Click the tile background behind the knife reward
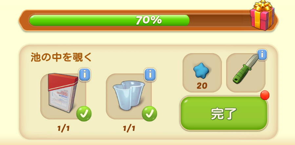 [x=246, y=73]
